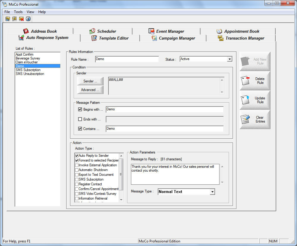Click the first toolbar icon below the File menu
The height and width of the screenshot is (246, 297).
[x=8, y=19]
